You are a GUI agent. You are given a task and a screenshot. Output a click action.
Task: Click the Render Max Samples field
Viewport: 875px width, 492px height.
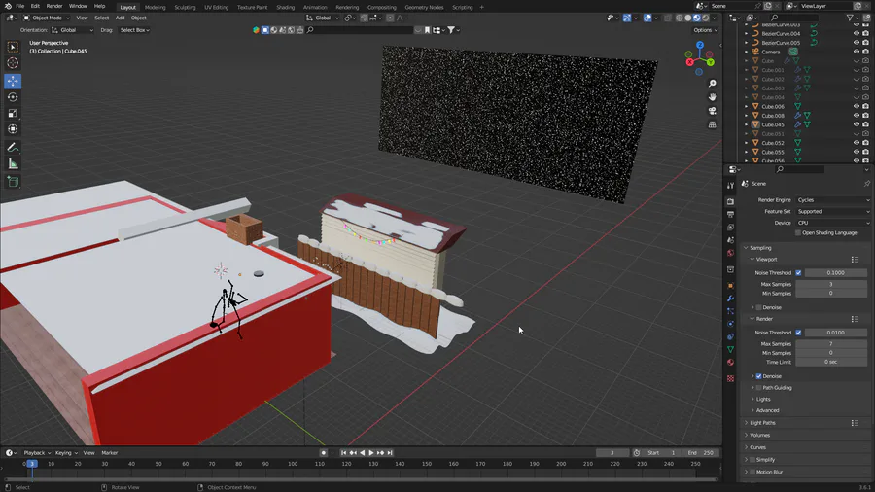(x=830, y=343)
